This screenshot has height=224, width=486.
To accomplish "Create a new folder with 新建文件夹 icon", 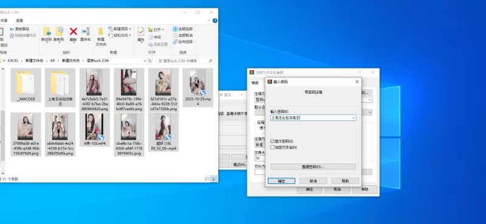I will pos(101,36).
